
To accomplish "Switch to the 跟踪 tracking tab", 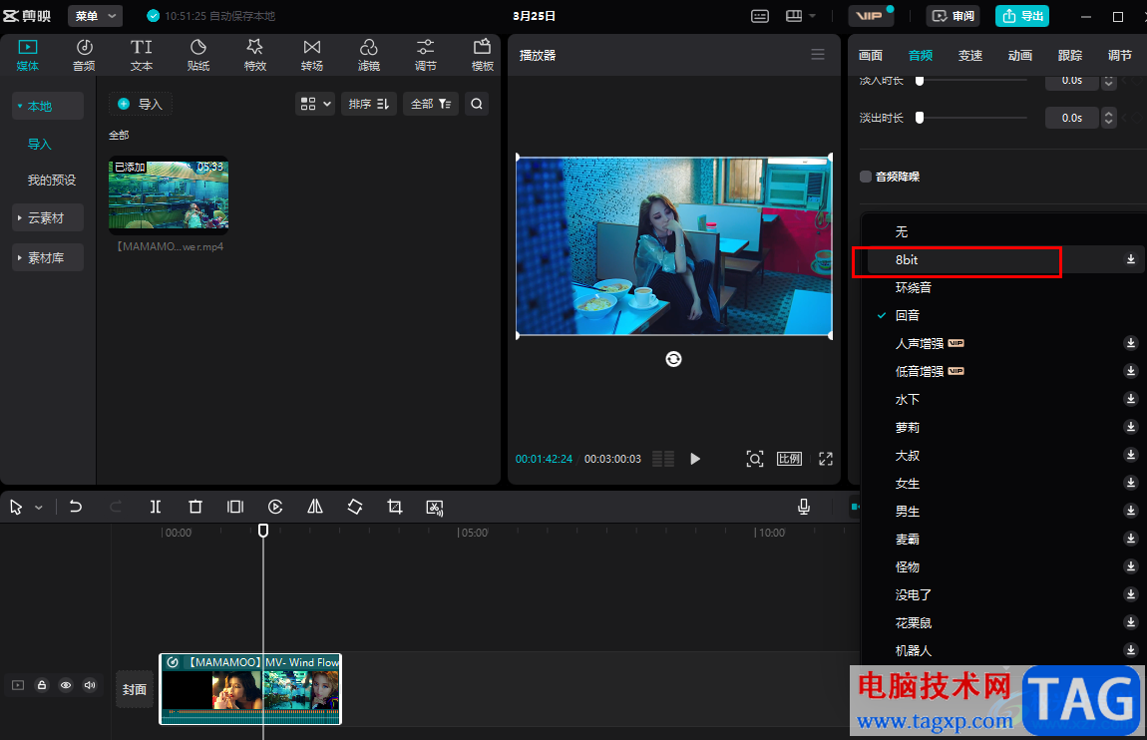I will pos(1069,56).
